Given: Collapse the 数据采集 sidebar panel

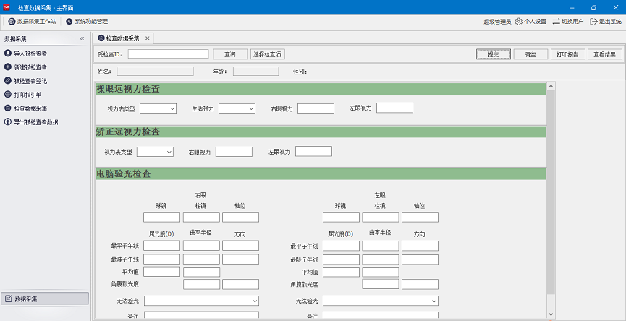Looking at the screenshot, I should (82, 39).
